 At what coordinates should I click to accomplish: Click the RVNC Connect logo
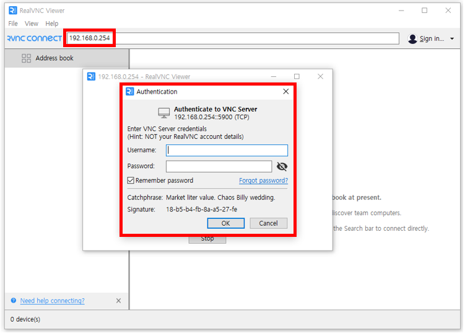[x=35, y=38]
